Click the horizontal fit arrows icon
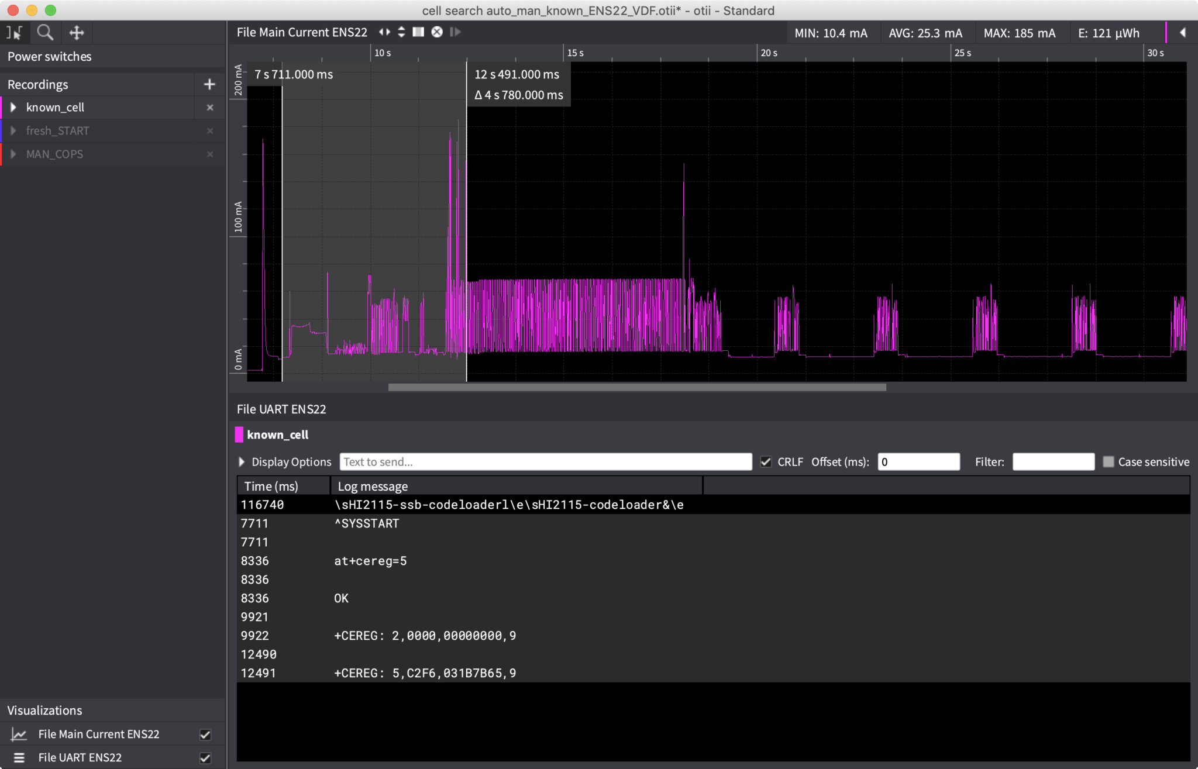This screenshot has height=769, width=1198. tap(384, 32)
